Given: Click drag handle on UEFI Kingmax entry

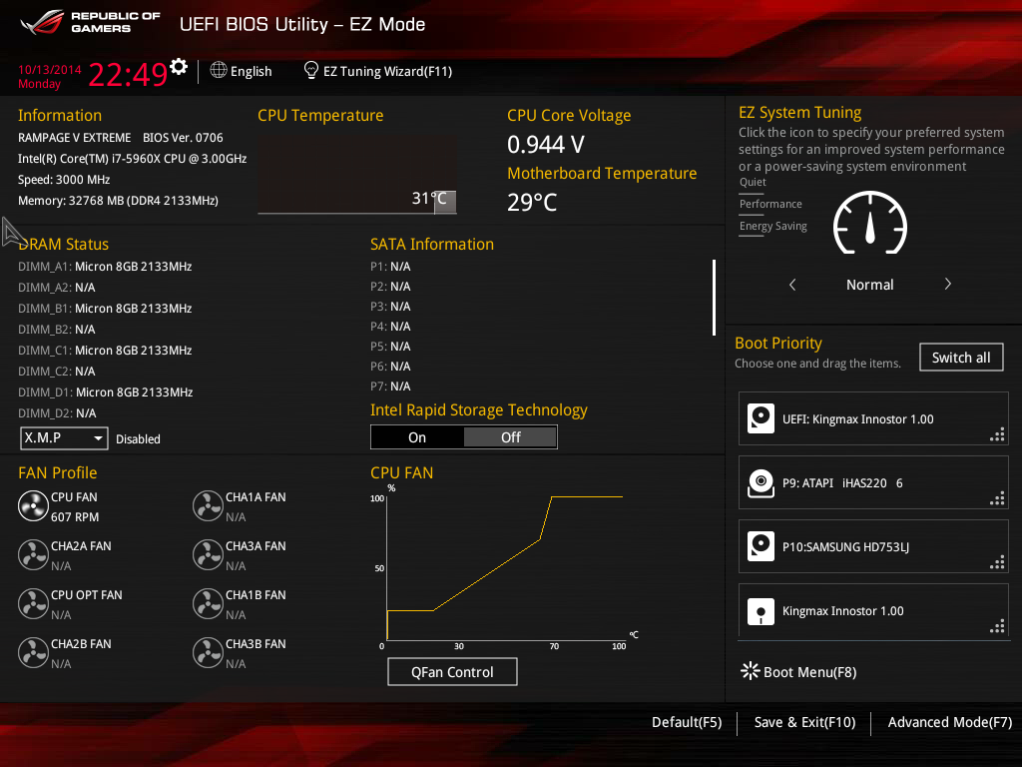Looking at the screenshot, I should 997,435.
